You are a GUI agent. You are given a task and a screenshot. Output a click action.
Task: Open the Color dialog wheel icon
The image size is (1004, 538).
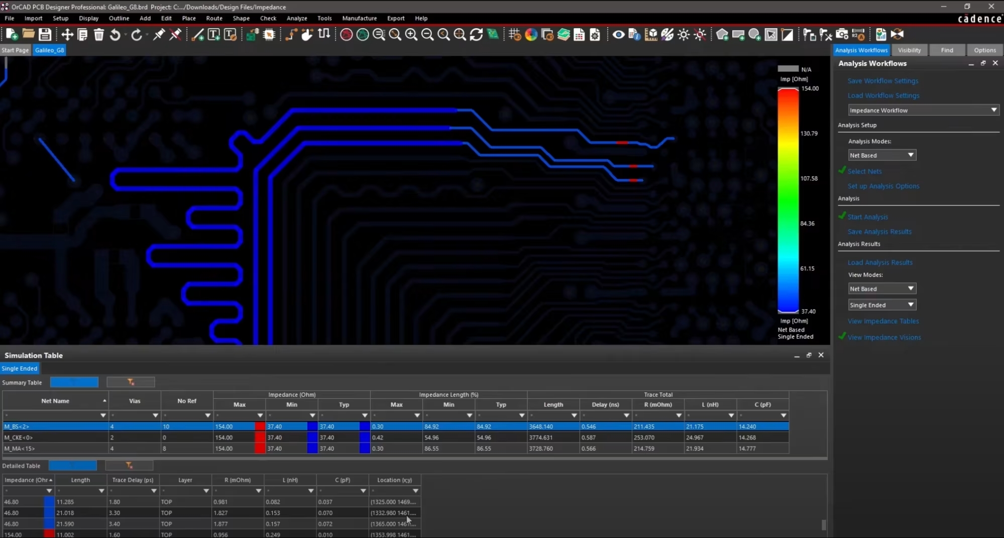(531, 34)
